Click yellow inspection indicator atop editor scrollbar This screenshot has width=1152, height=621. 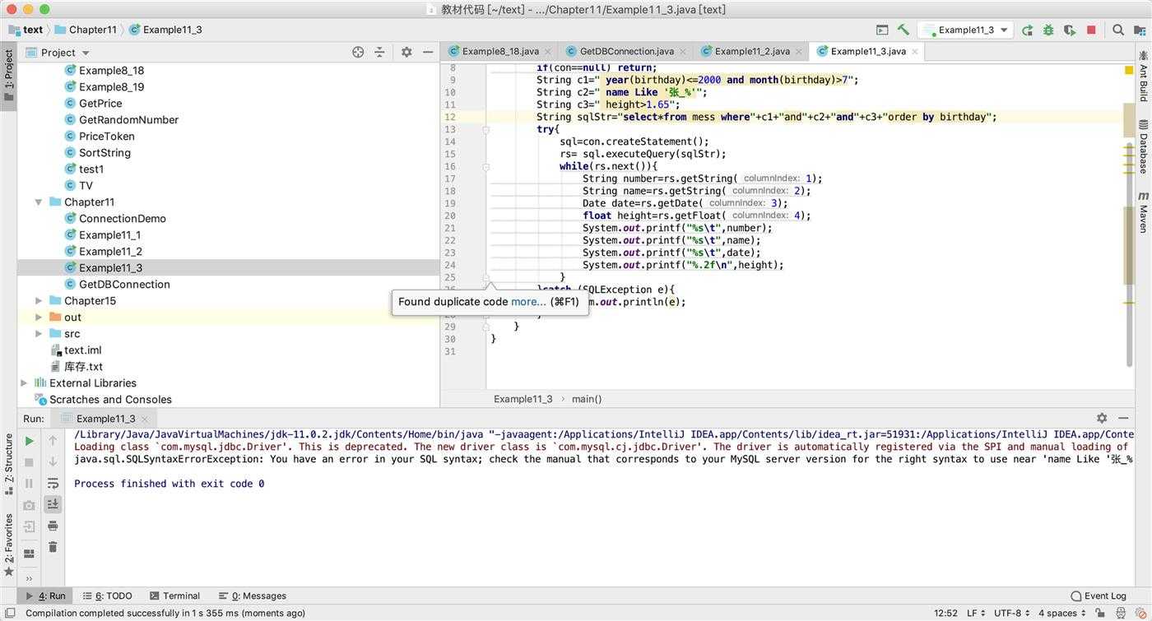1129,70
